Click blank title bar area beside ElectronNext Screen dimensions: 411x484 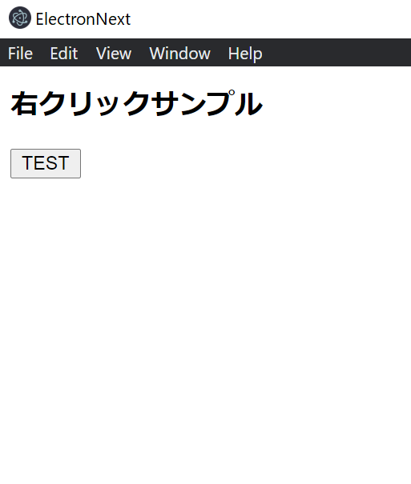pyautogui.click(x=269, y=18)
